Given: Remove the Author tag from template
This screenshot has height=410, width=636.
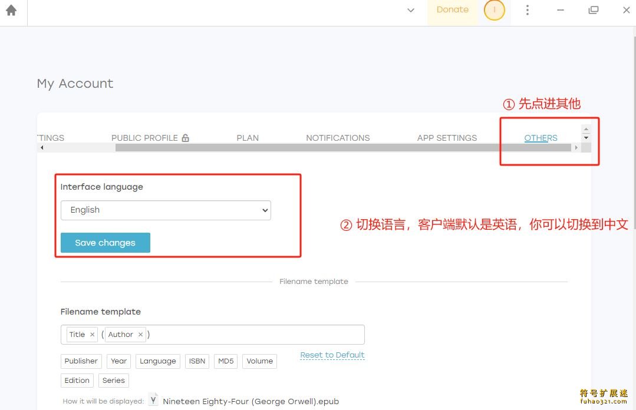Looking at the screenshot, I should [140, 335].
